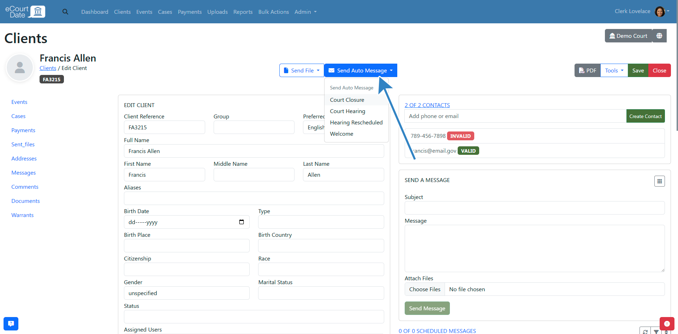Open Messages in the sidebar
Image resolution: width=678 pixels, height=334 pixels.
click(23, 172)
